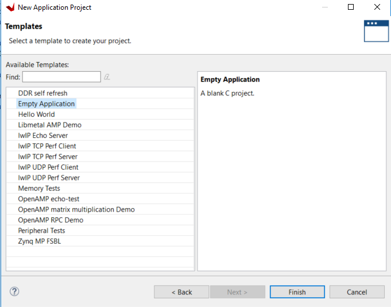
Task: Select the DDR self refresh template
Action: pyautogui.click(x=42, y=93)
